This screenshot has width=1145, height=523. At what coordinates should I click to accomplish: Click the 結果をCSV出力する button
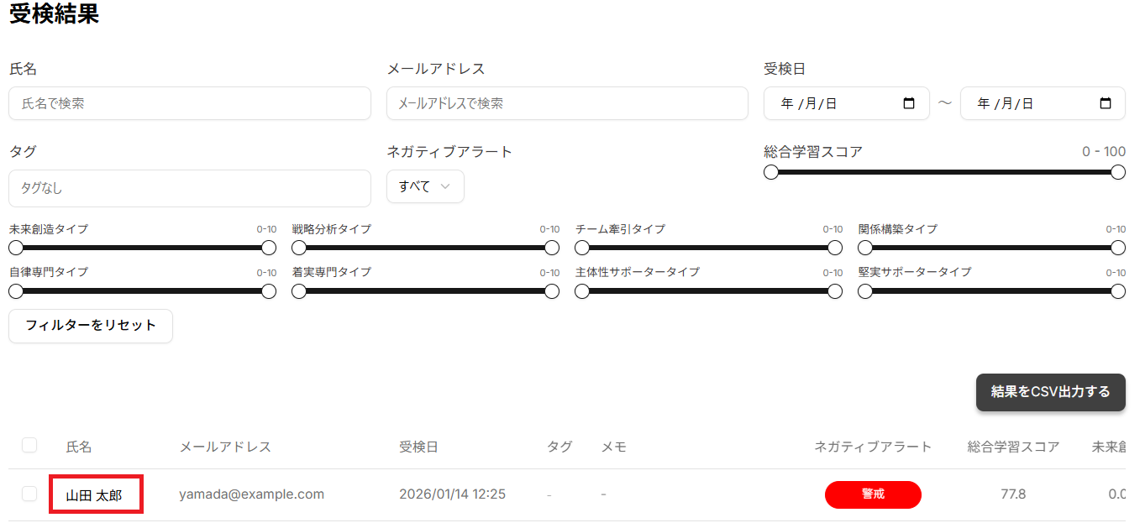click(1050, 392)
